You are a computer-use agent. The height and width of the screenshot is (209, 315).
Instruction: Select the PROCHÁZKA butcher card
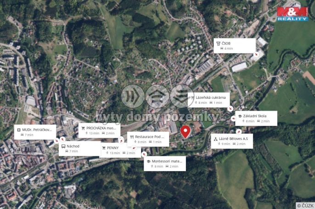coord(99,131)
